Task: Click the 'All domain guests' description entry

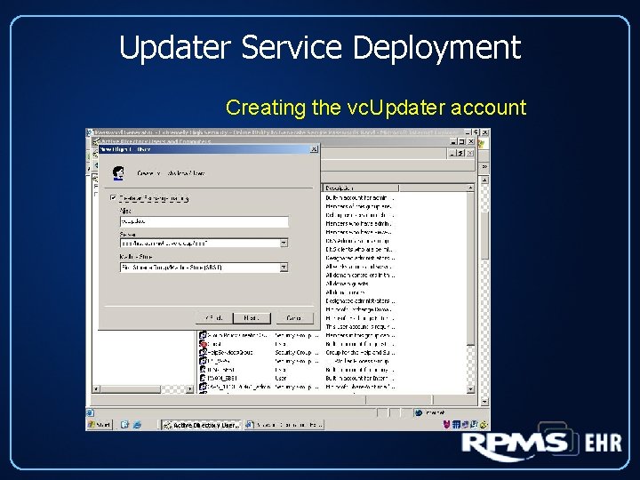Action: [347, 284]
